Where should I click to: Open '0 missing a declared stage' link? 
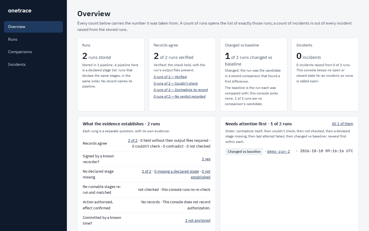tap(176, 172)
